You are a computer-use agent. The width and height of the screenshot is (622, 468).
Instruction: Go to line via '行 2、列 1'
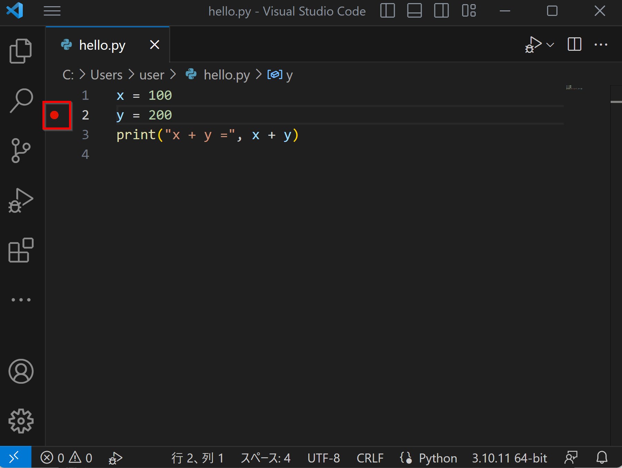197,458
